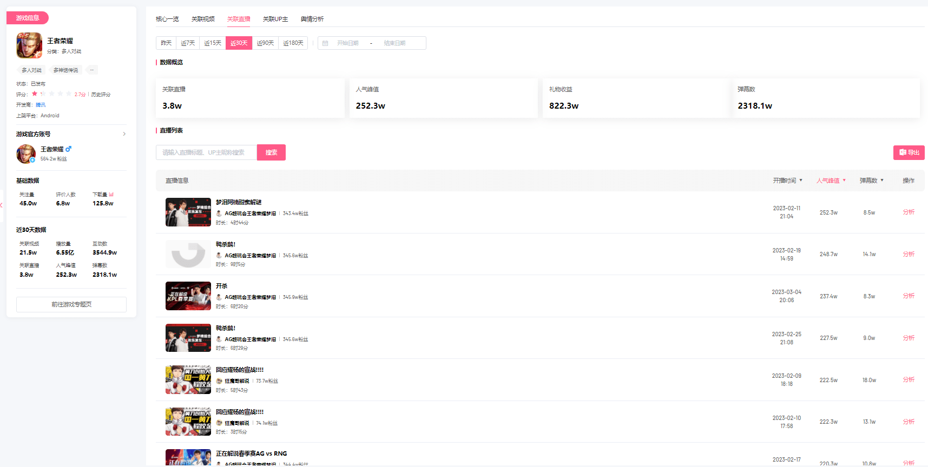Switch to the 核心一览 tab
The width and height of the screenshot is (928, 467).
(167, 19)
